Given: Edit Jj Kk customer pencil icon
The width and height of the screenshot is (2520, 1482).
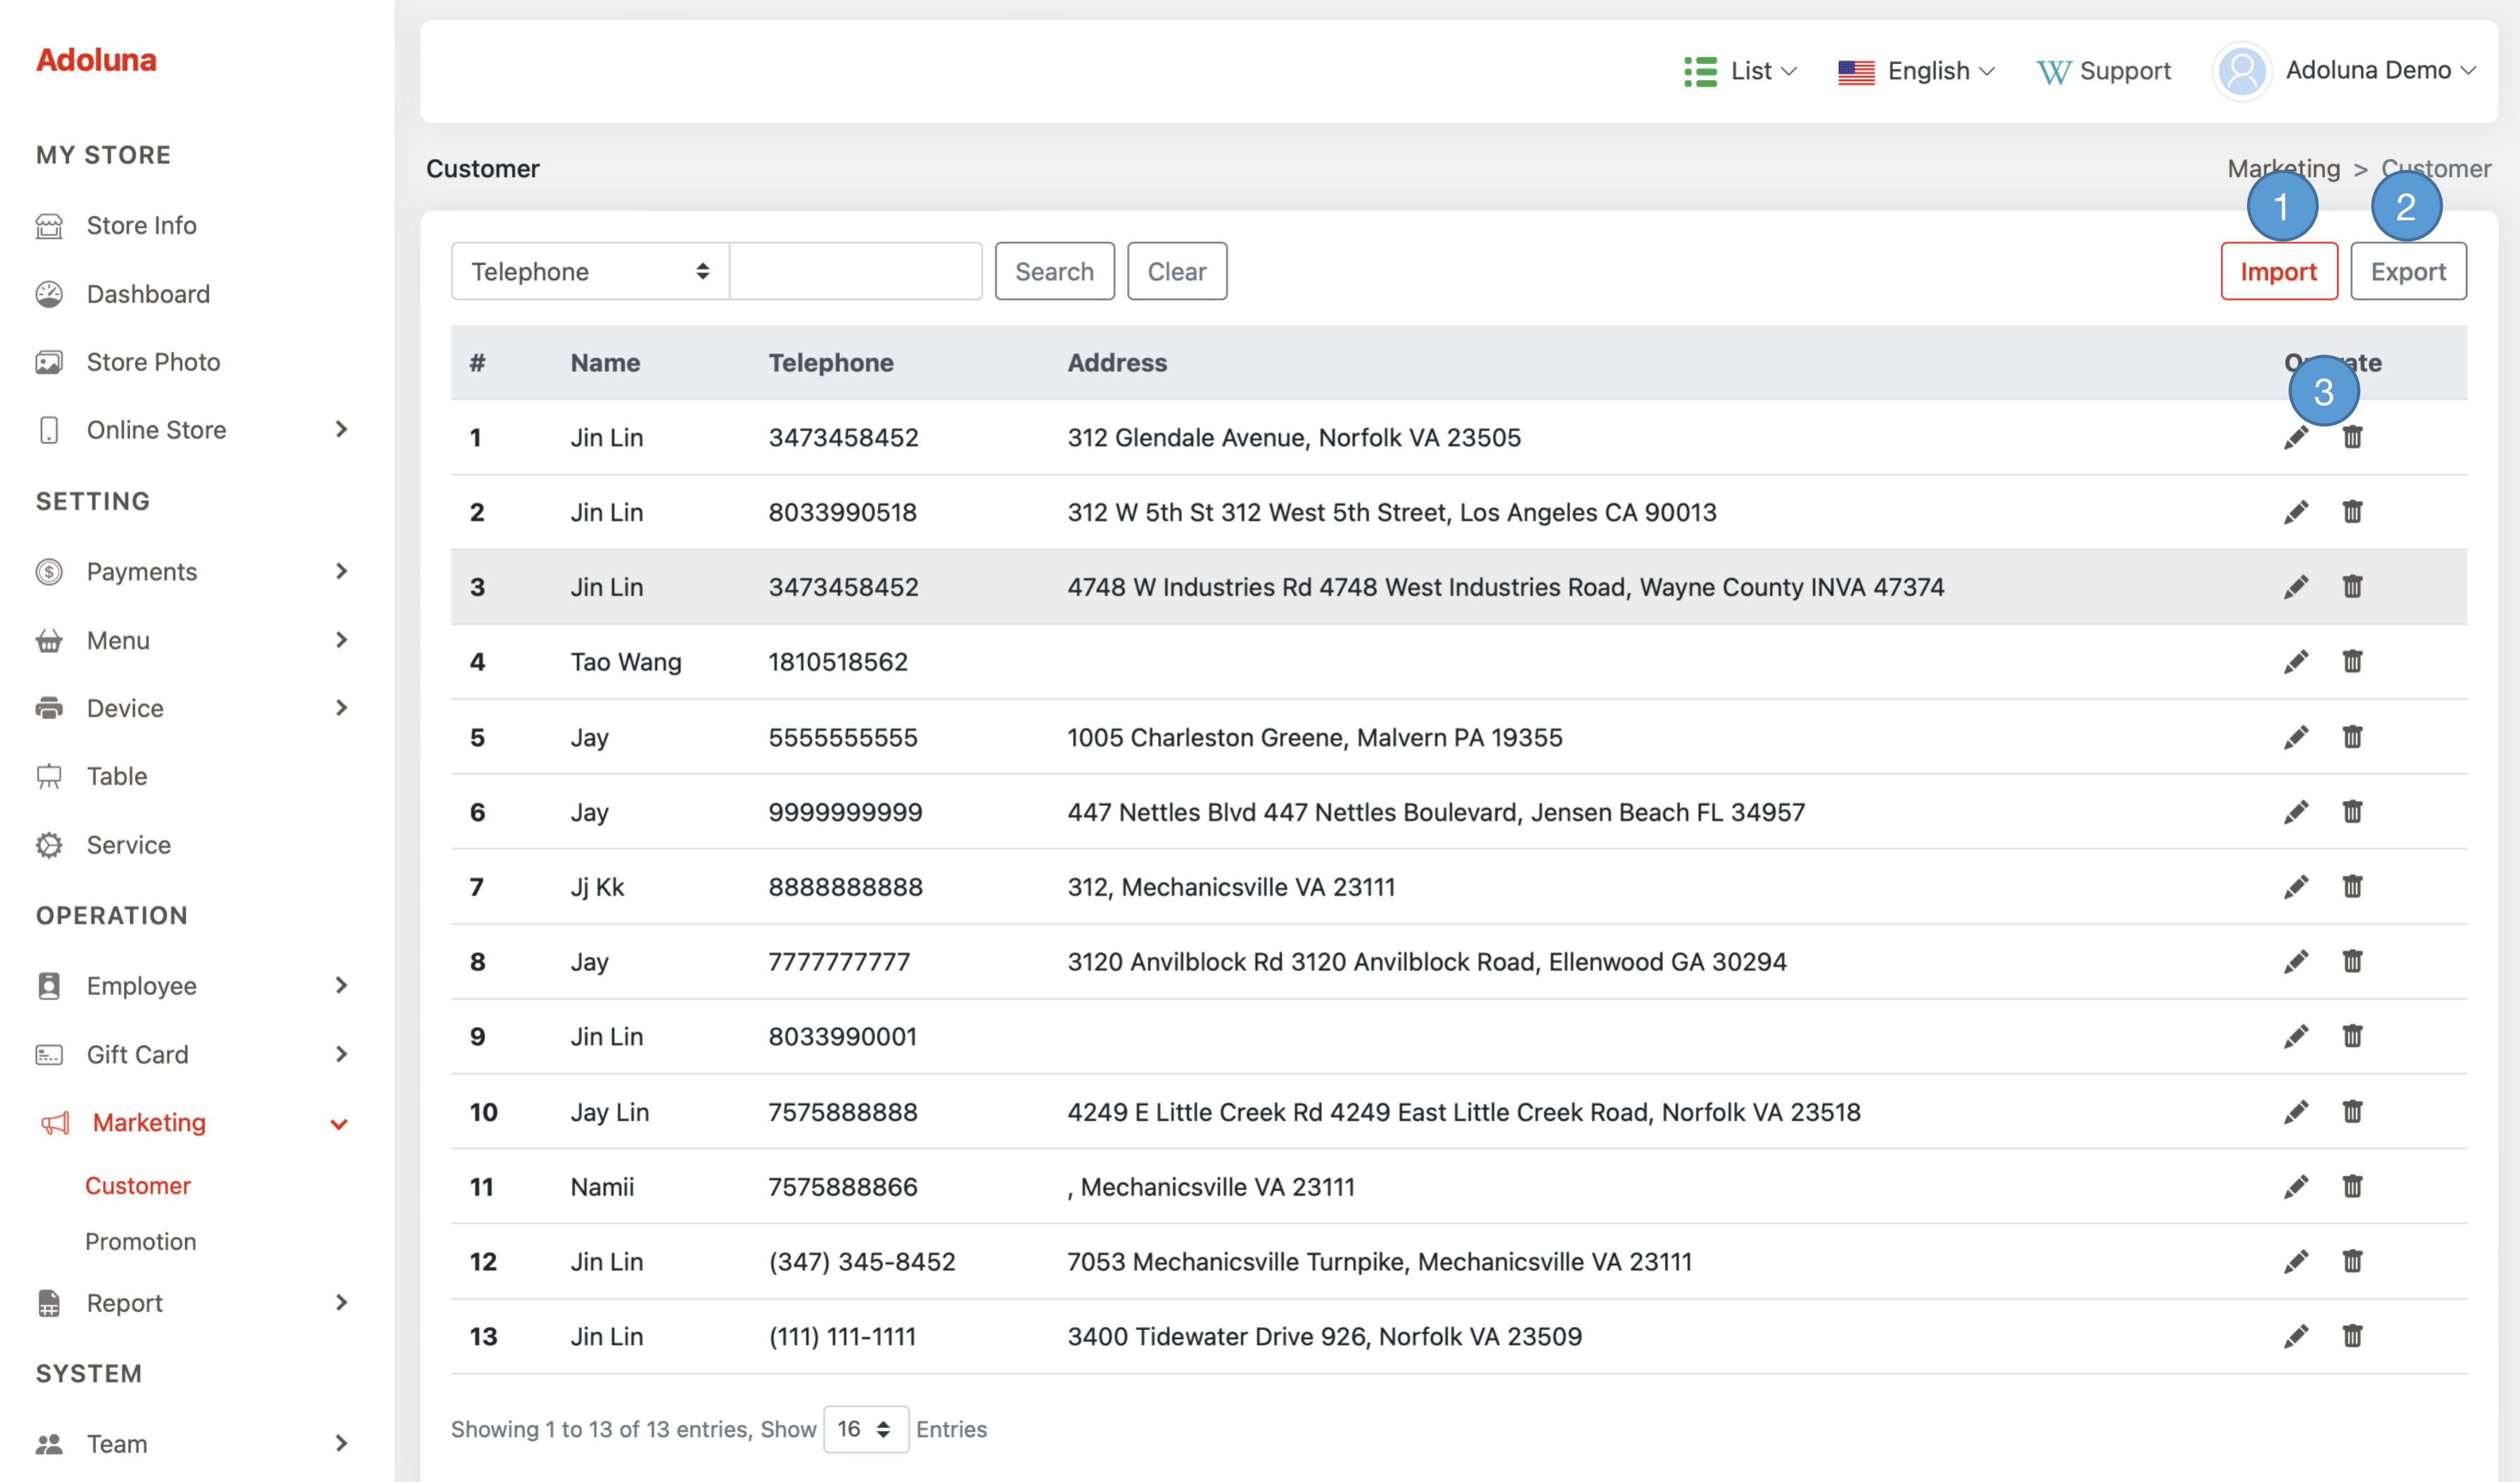Looking at the screenshot, I should coord(2296,887).
